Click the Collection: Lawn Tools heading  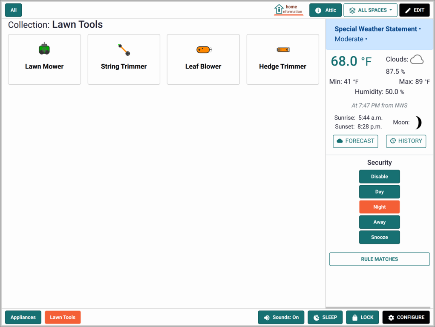point(55,25)
